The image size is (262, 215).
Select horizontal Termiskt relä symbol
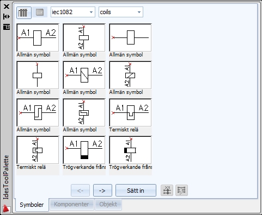(x=130, y=112)
